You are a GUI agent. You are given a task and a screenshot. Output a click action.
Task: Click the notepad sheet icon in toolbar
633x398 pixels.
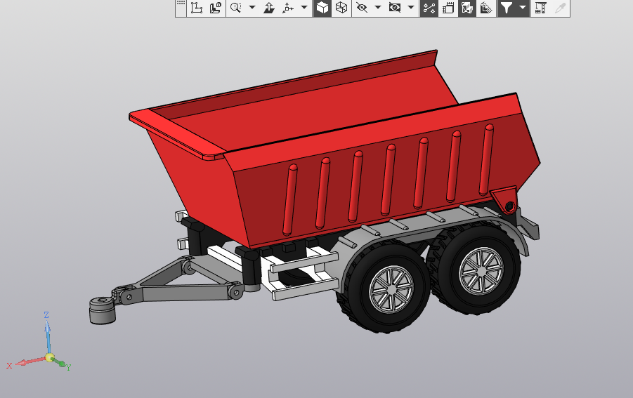pos(448,8)
